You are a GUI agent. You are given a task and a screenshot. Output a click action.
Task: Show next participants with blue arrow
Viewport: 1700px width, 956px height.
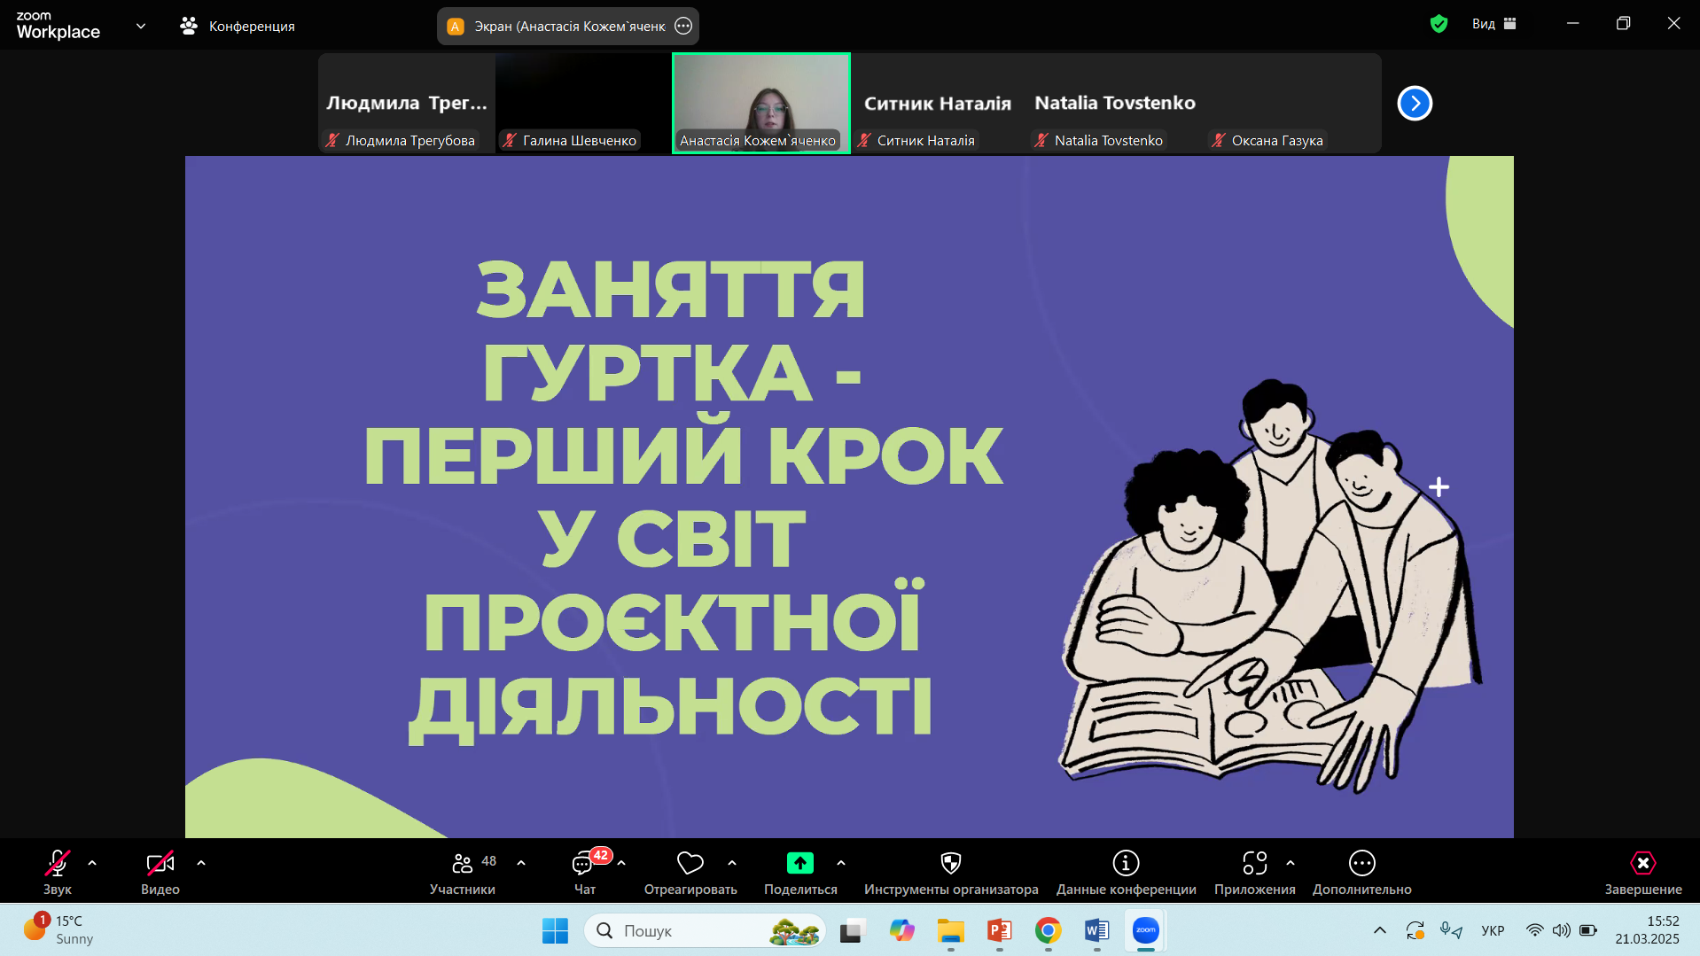[1415, 104]
